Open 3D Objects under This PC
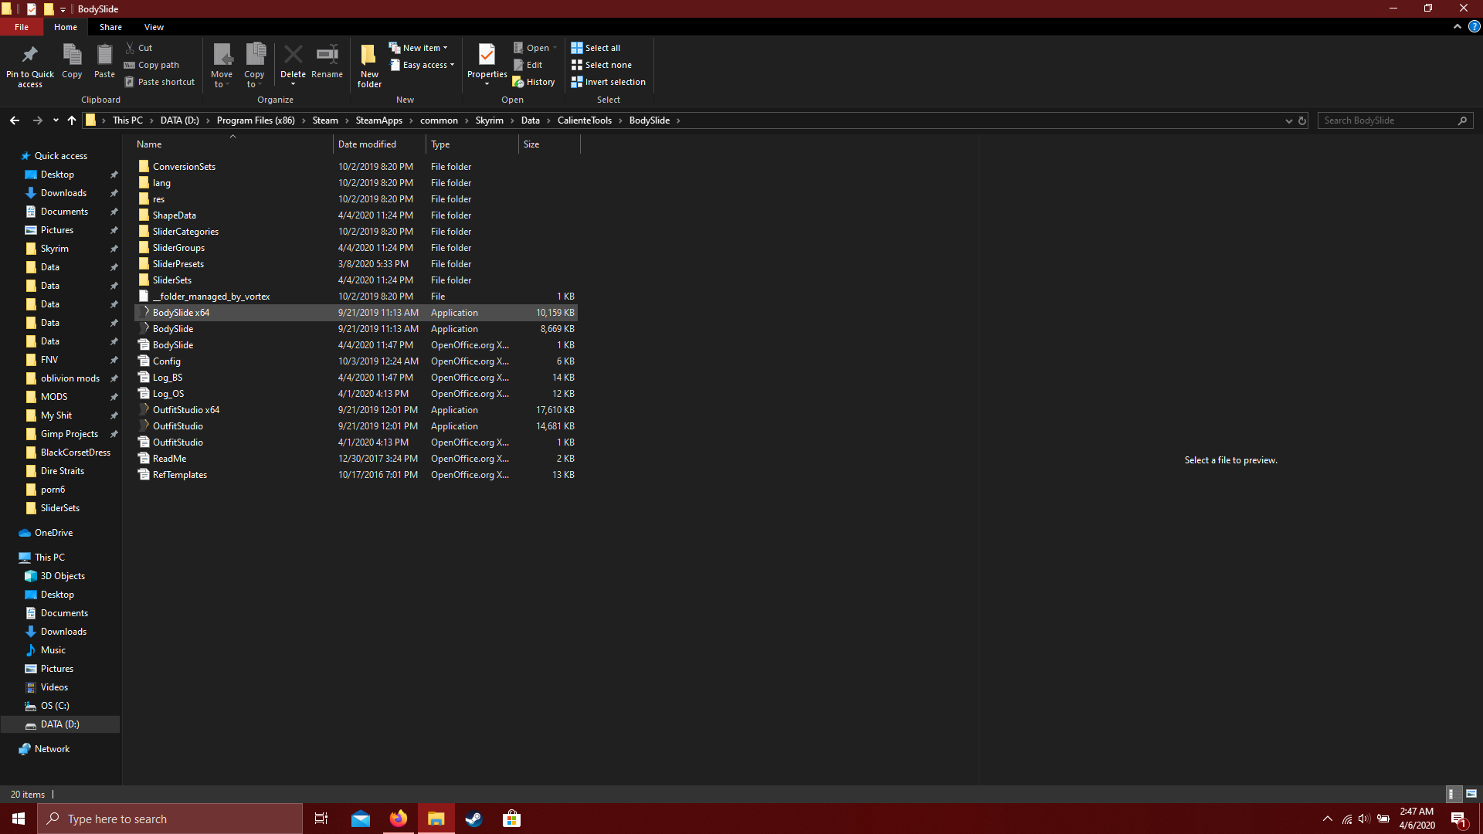Image resolution: width=1483 pixels, height=834 pixels. coord(63,576)
